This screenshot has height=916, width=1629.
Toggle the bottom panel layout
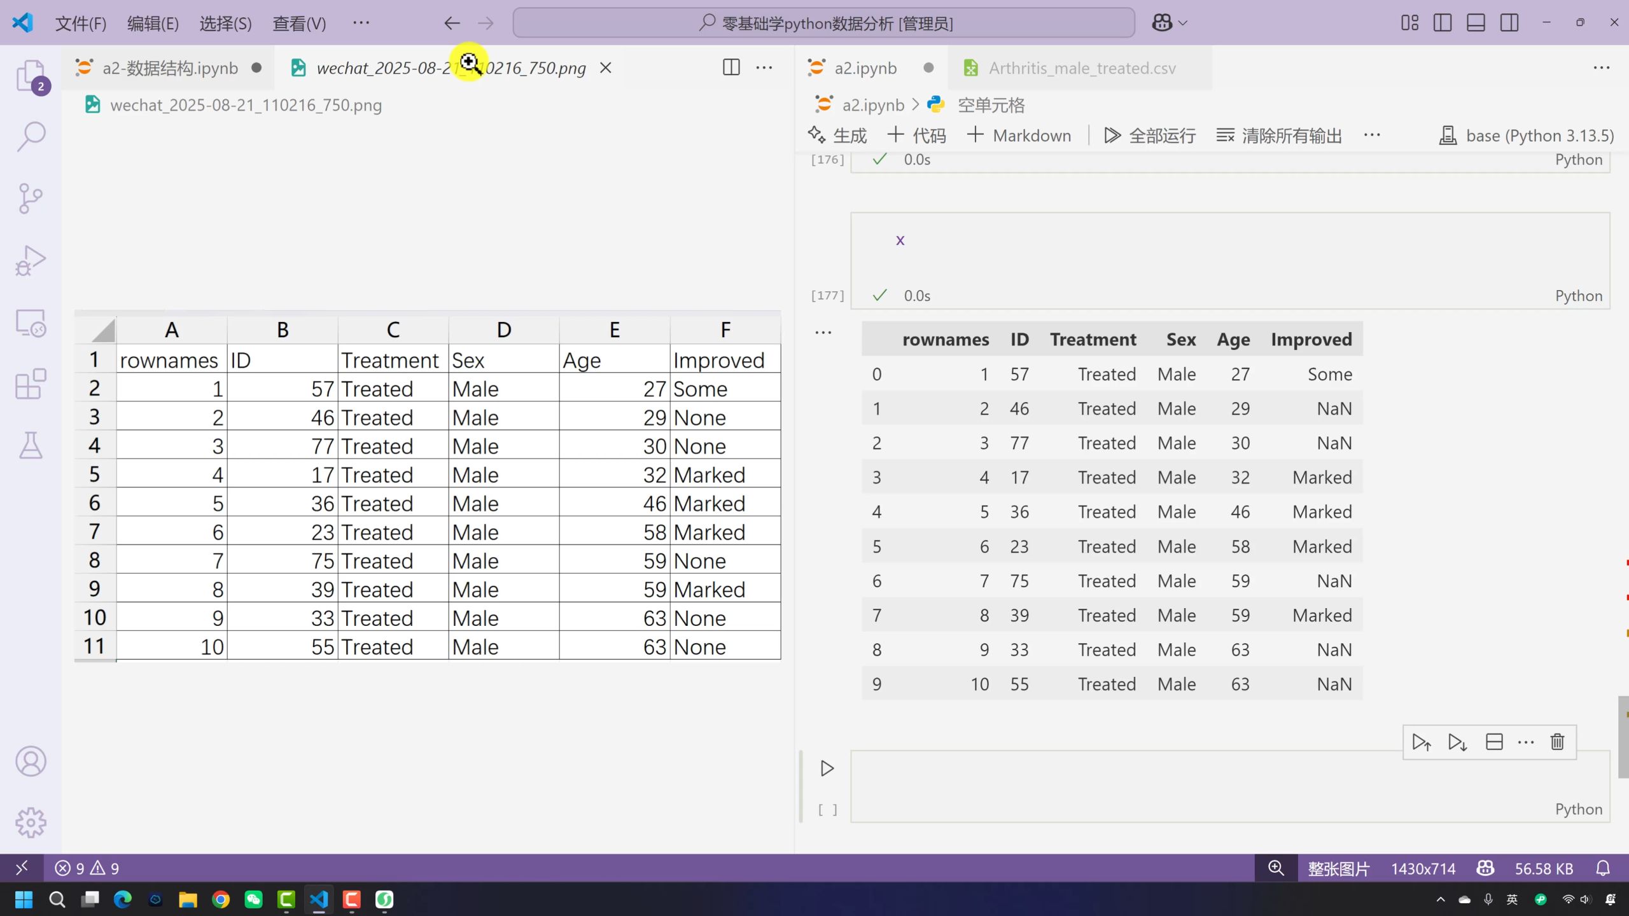(x=1476, y=23)
